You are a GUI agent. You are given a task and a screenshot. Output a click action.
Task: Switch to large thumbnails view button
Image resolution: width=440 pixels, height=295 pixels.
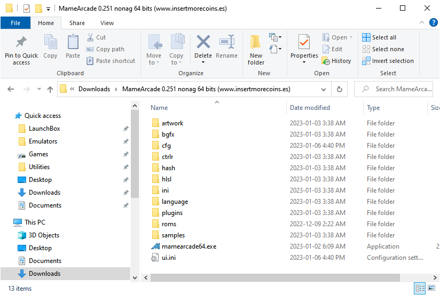(431, 288)
